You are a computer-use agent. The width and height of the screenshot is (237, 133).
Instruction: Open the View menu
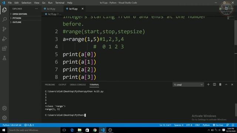37,3
